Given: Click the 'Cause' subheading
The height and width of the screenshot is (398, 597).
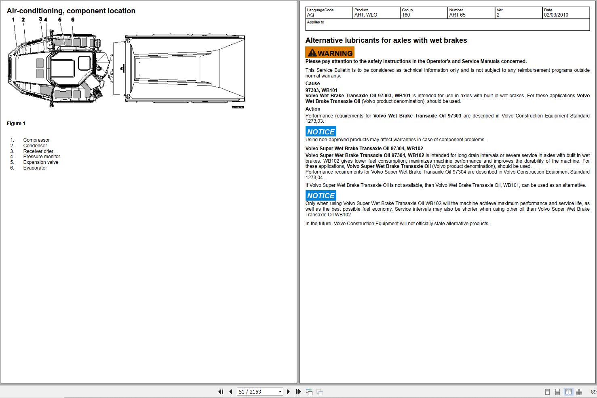Looking at the screenshot, I should click(312, 84).
